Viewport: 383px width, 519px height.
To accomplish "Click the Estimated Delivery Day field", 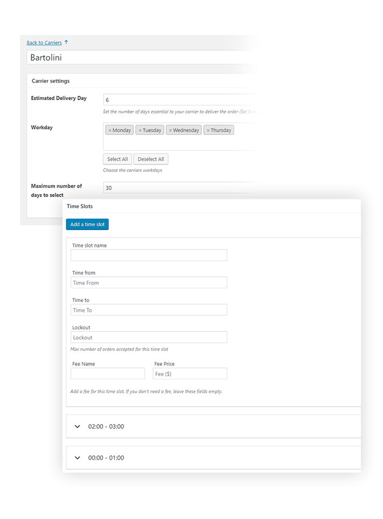I will (178, 100).
